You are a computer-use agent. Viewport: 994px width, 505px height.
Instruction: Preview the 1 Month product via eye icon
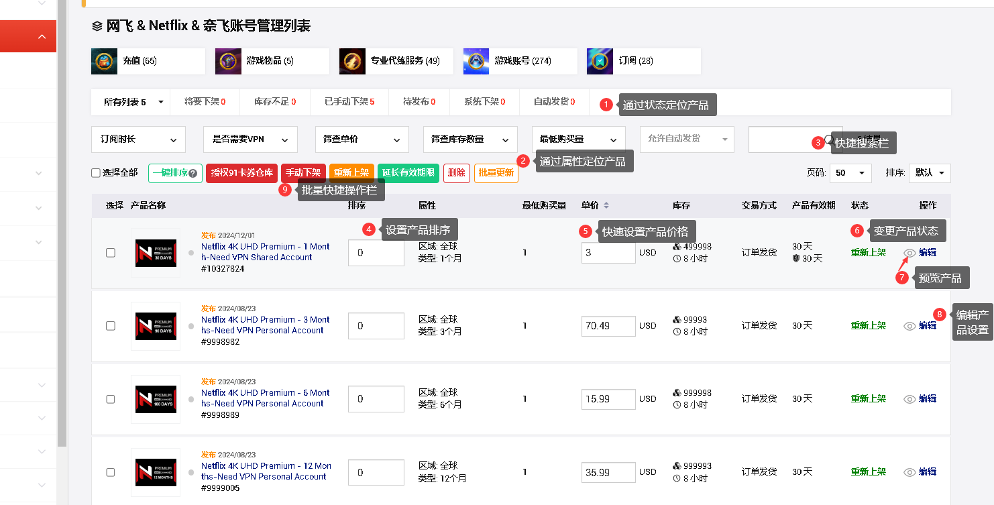pyautogui.click(x=909, y=253)
